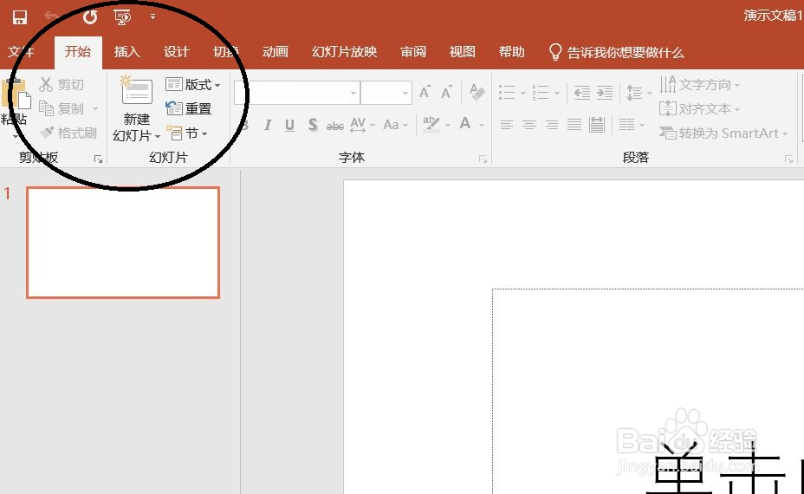This screenshot has height=494, width=804.
Task: Start slideshow from beginning icon
Action: point(122,17)
